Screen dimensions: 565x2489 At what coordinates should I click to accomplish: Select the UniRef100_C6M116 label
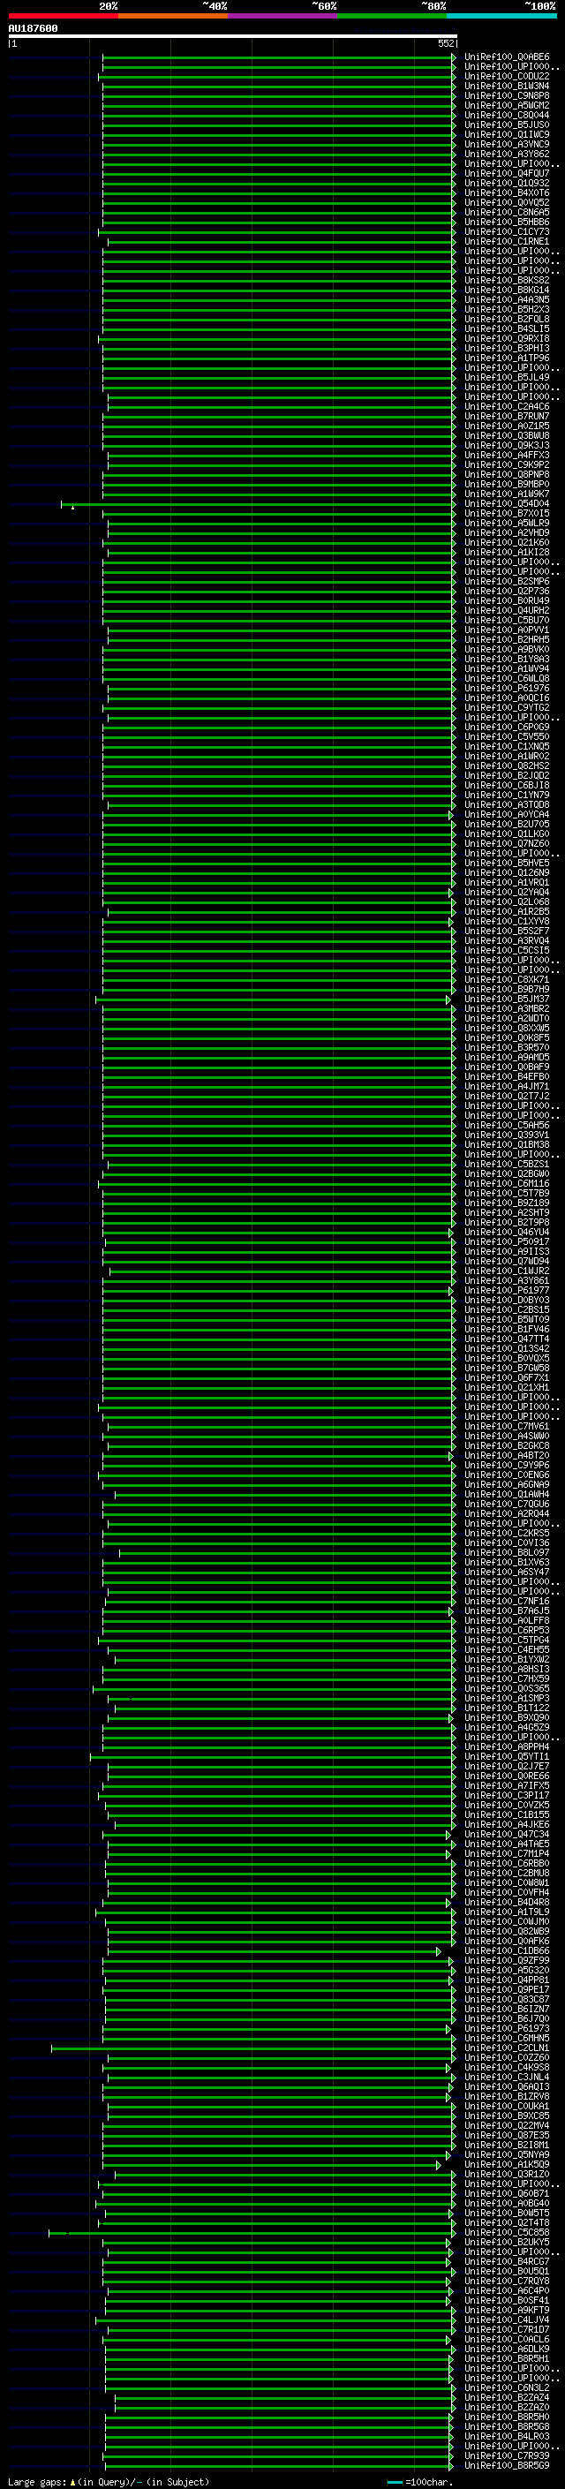pos(507,1185)
